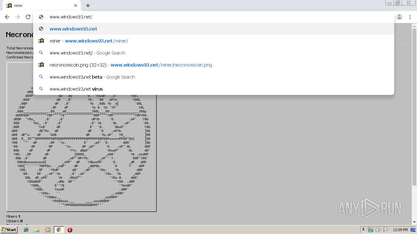Pick the www.windows93.net virus search suggestion
Image resolution: width=417 pixels, height=234 pixels.
(x=213, y=89)
